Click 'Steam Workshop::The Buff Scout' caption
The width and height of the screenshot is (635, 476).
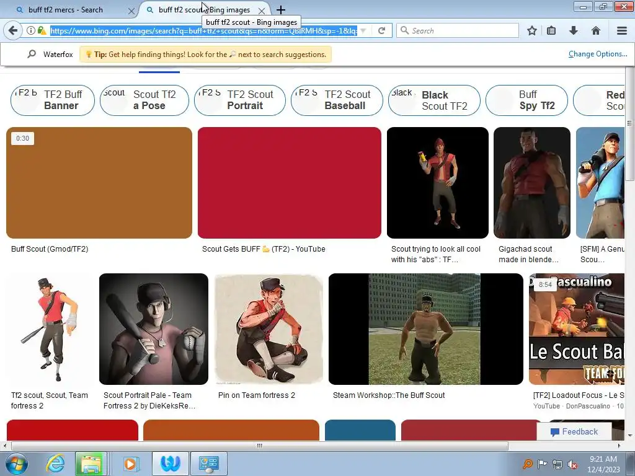coord(389,395)
